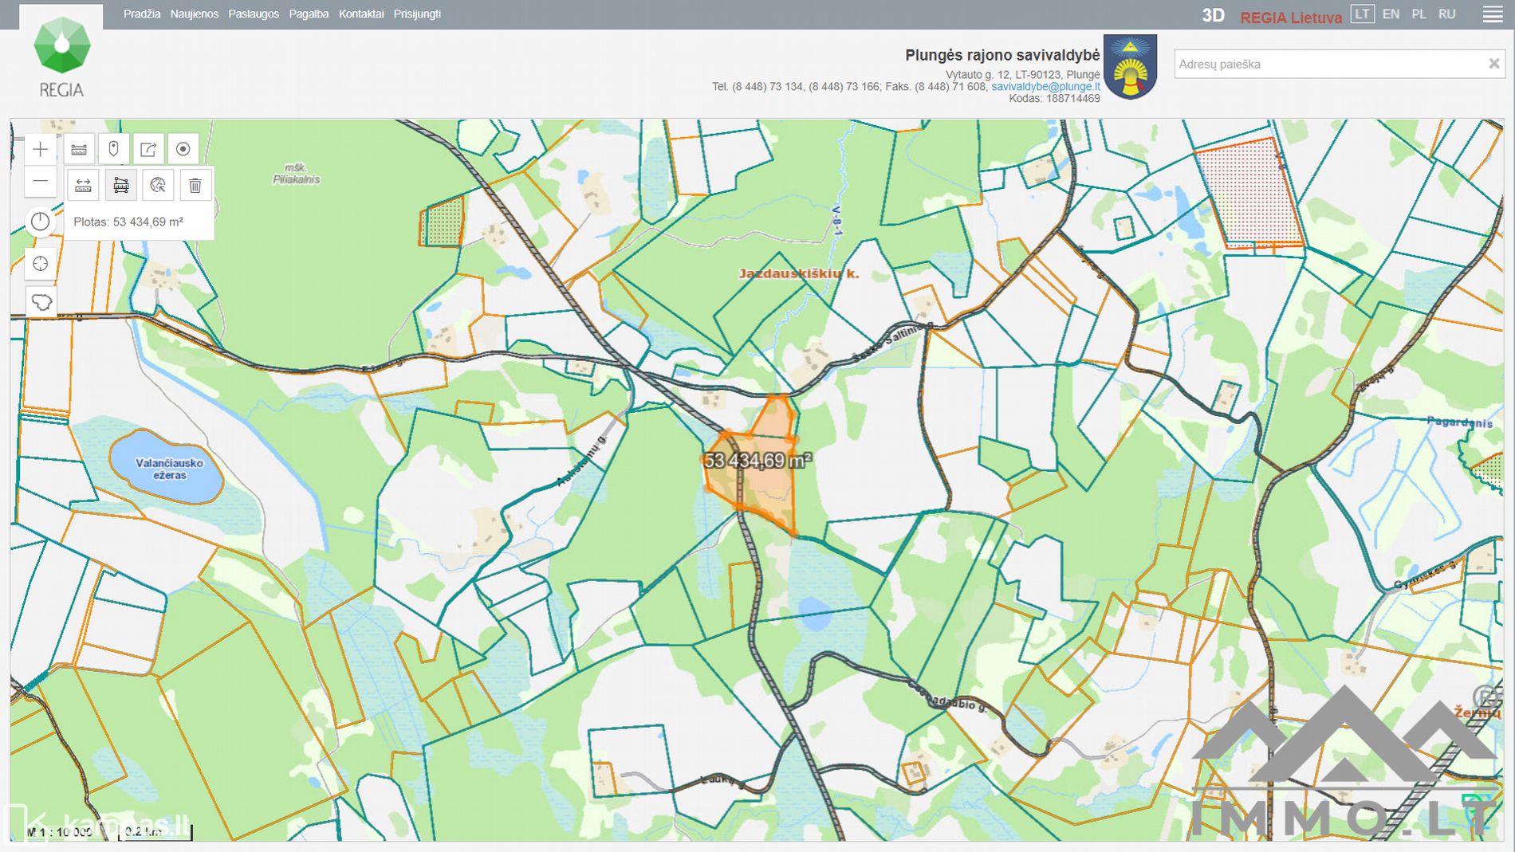Open the Paslaugos menu
The image size is (1515, 852).
tap(254, 14)
